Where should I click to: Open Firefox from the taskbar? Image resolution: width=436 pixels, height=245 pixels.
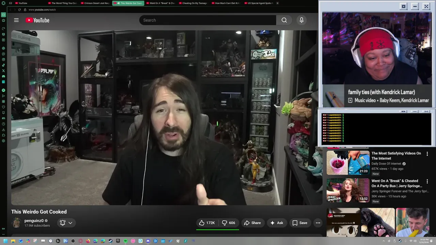(88, 241)
